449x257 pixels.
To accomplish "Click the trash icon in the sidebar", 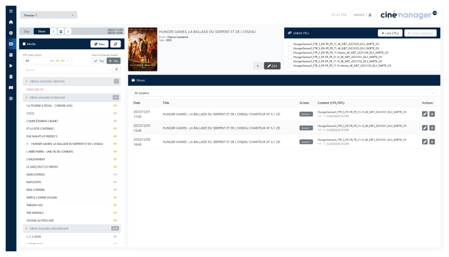I will (x=11, y=76).
